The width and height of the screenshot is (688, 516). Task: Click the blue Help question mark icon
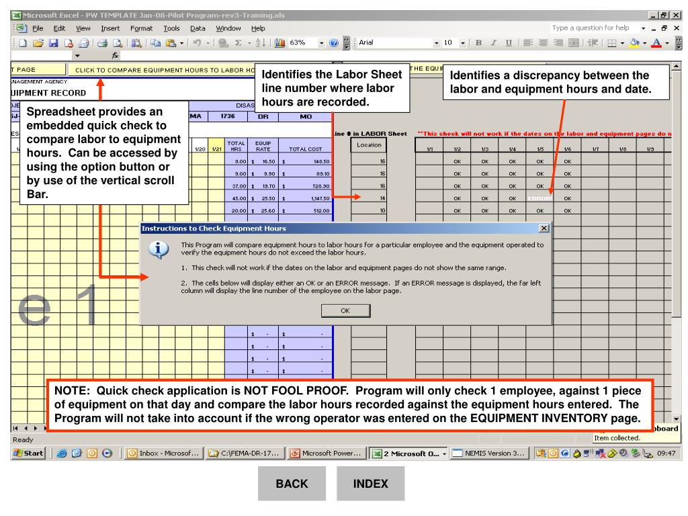[x=334, y=43]
